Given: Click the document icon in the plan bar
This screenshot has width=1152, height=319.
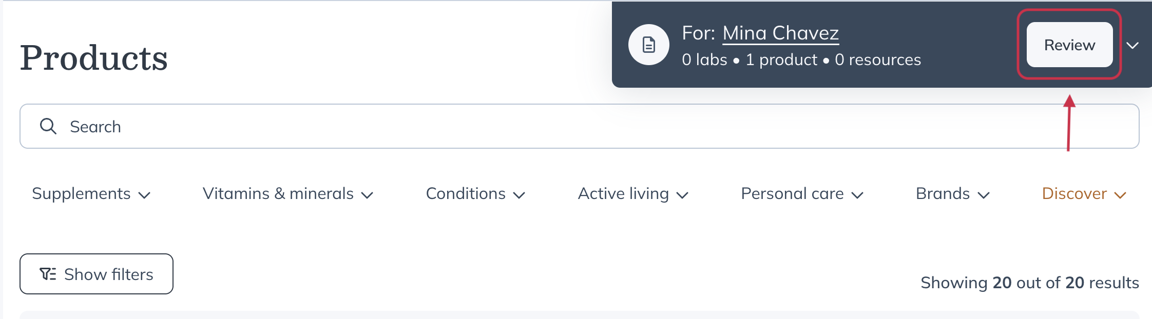Looking at the screenshot, I should 648,45.
